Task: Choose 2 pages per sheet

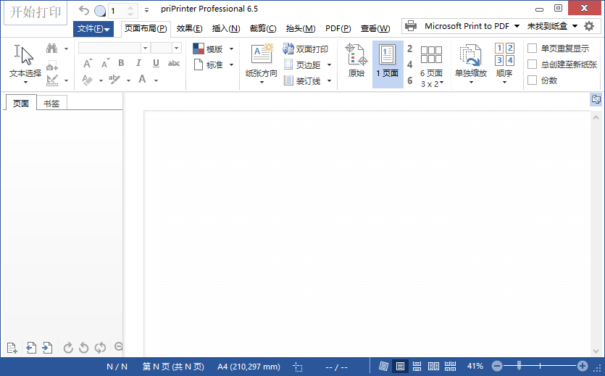Action: 410,49
